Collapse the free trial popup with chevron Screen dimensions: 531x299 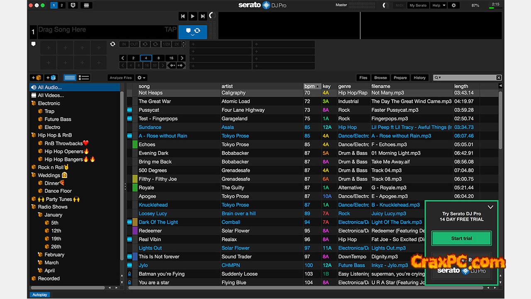pos(490,207)
